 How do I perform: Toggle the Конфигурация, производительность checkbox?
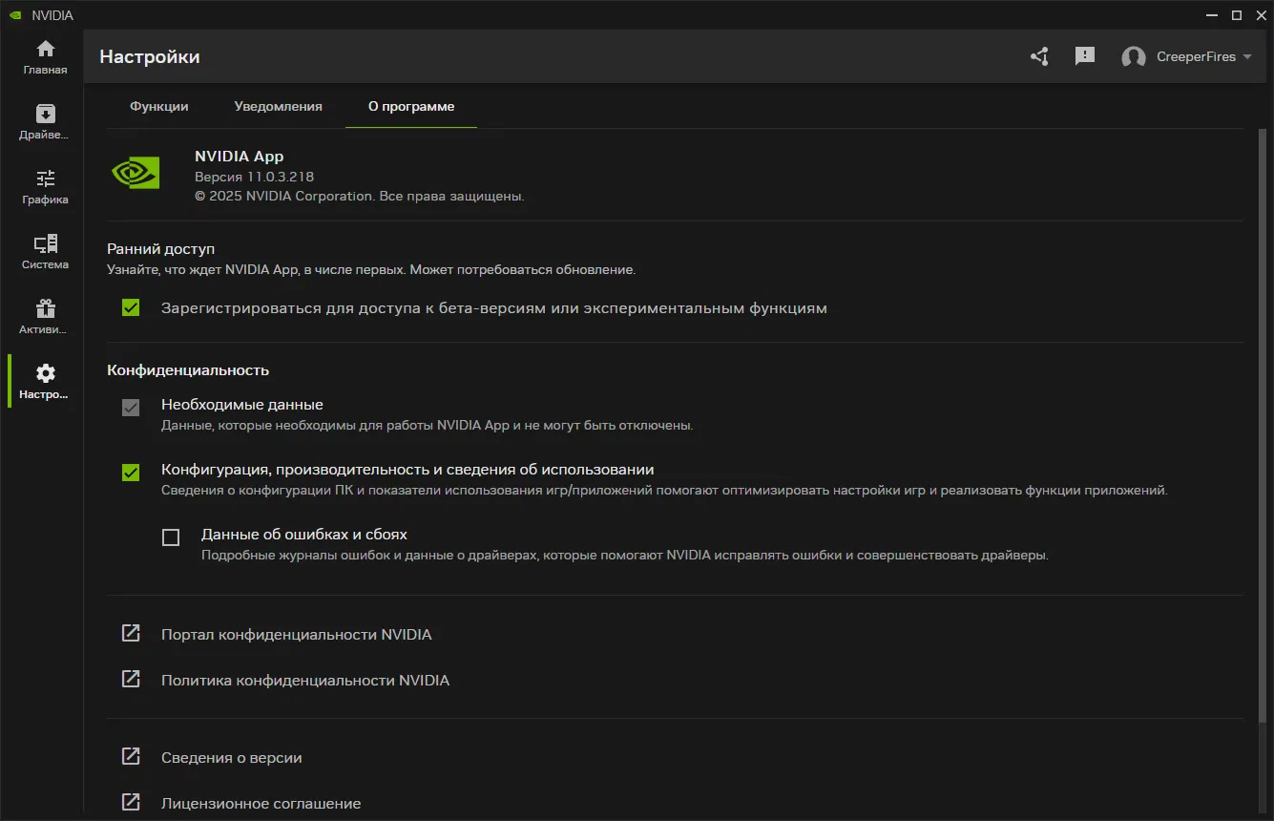[131, 472]
